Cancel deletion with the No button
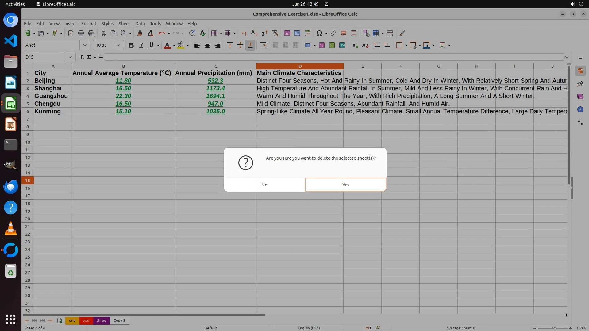The height and width of the screenshot is (331, 589). point(264,185)
